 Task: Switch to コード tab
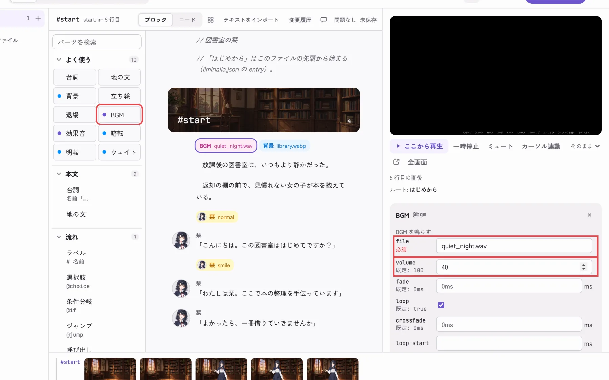pos(187,20)
